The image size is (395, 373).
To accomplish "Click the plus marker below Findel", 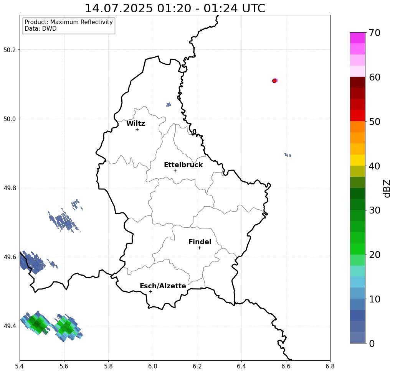I will 199,248.
